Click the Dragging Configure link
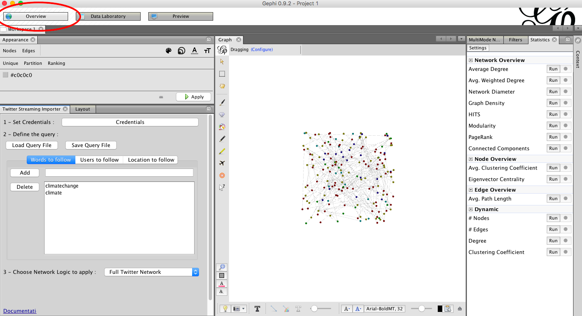This screenshot has width=582, height=316. (262, 50)
